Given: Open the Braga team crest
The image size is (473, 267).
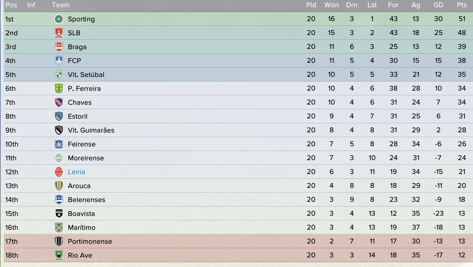Looking at the screenshot, I should [x=59, y=47].
